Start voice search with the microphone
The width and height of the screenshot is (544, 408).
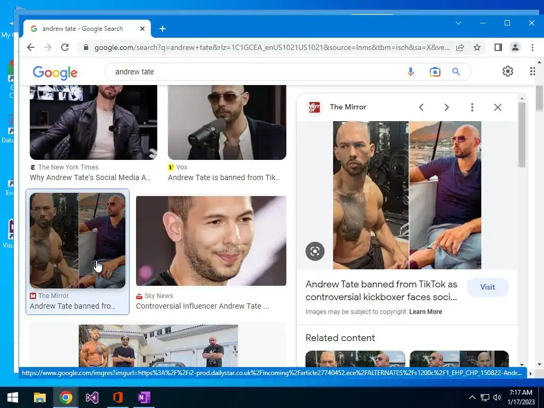pos(411,72)
